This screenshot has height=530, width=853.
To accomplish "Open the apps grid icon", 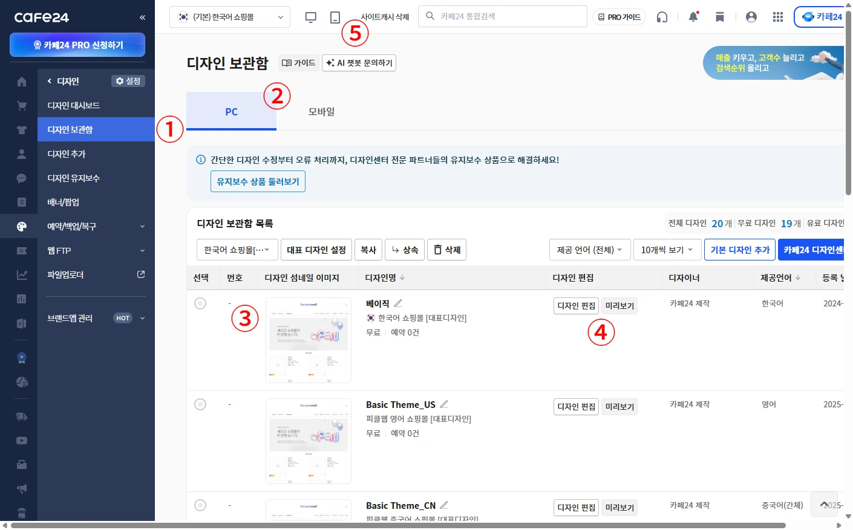I will point(778,17).
